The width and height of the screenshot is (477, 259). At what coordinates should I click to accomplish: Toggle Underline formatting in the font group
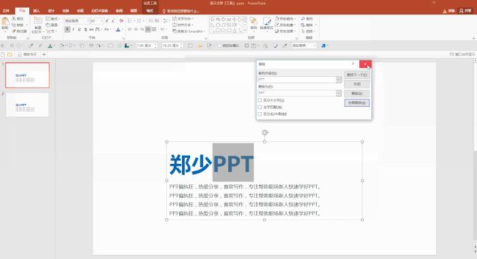tap(80, 29)
